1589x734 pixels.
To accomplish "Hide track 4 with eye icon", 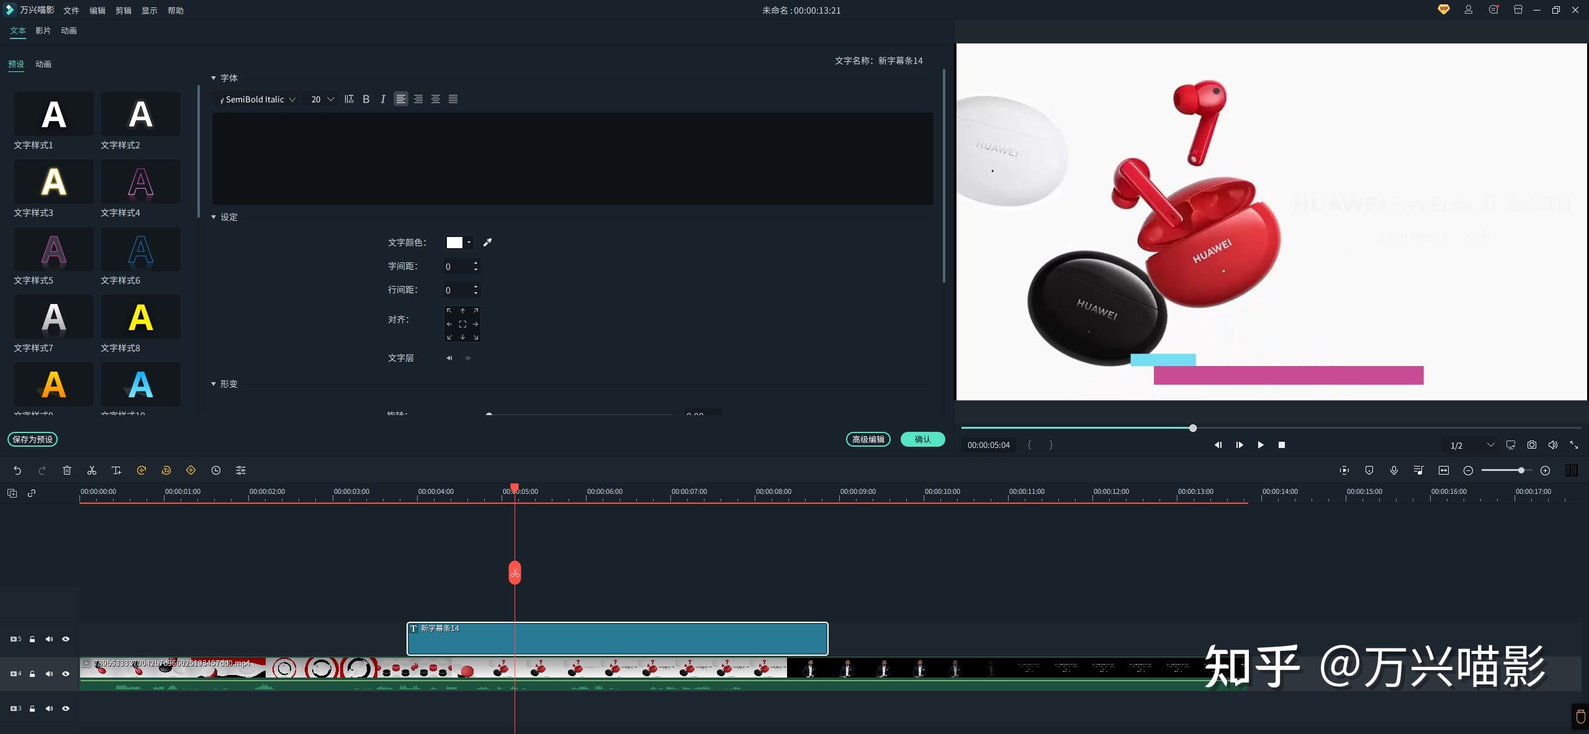I will [66, 674].
